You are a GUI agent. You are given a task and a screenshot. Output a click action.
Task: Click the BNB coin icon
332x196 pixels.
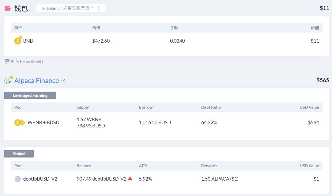pos(18,41)
